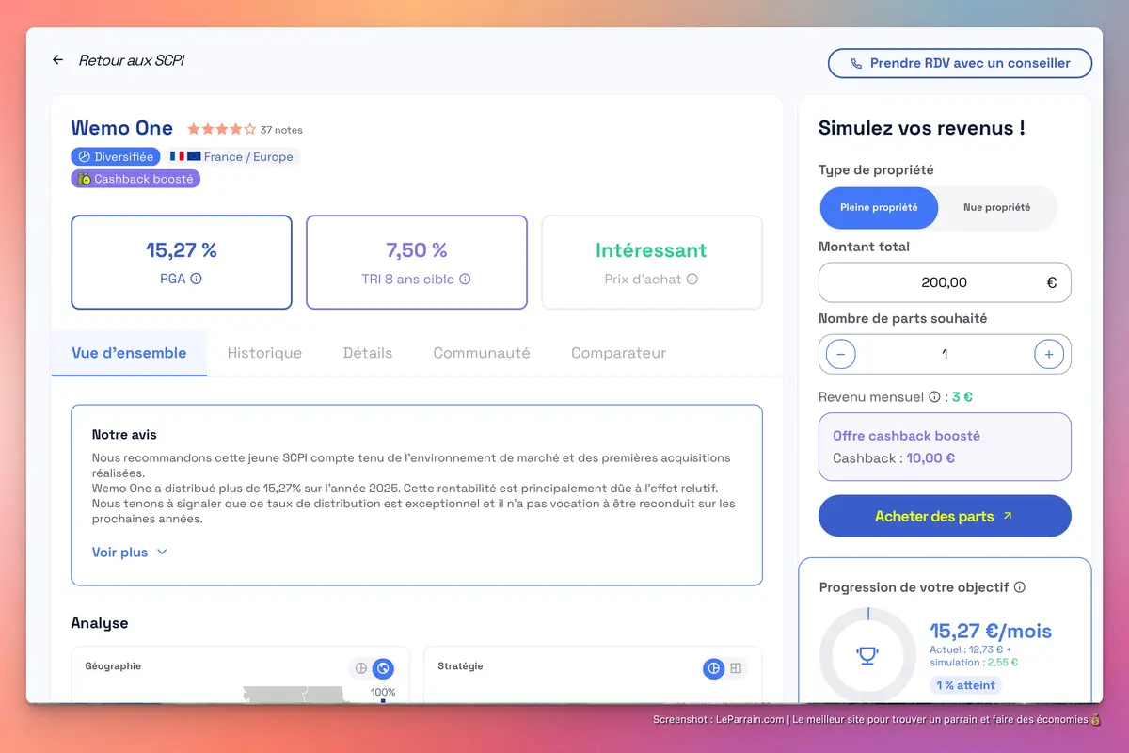Switch Géographie to globe map view
Image resolution: width=1129 pixels, height=753 pixels.
(383, 668)
